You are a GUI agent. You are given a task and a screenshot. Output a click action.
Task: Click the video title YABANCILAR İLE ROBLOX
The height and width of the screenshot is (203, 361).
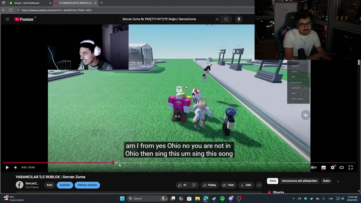tap(50, 177)
